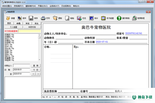The image size is (155, 103).
Task: Click the 中药方剂 button
Action: click(32, 27)
